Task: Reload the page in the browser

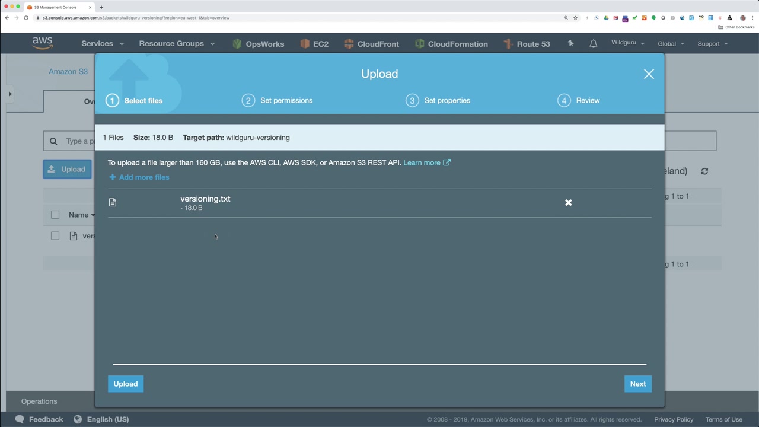Action: tap(26, 18)
